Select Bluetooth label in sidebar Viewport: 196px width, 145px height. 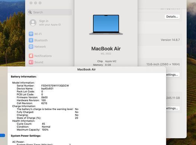[x=41, y=40]
